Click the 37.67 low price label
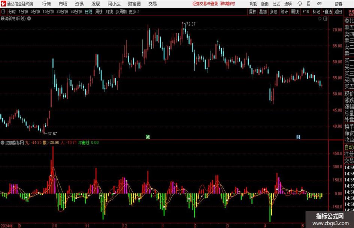 [52, 134]
